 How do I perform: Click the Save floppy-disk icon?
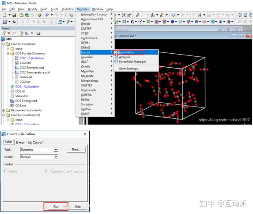click(14, 15)
